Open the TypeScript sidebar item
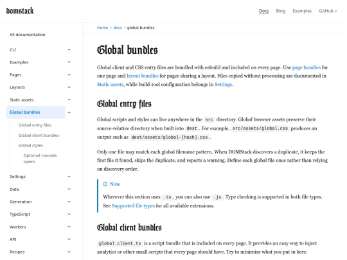 tap(20, 214)
